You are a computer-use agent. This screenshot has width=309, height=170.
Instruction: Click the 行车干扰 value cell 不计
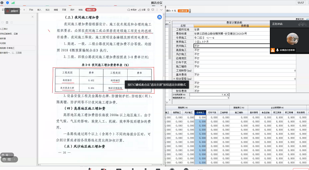(x=245, y=62)
